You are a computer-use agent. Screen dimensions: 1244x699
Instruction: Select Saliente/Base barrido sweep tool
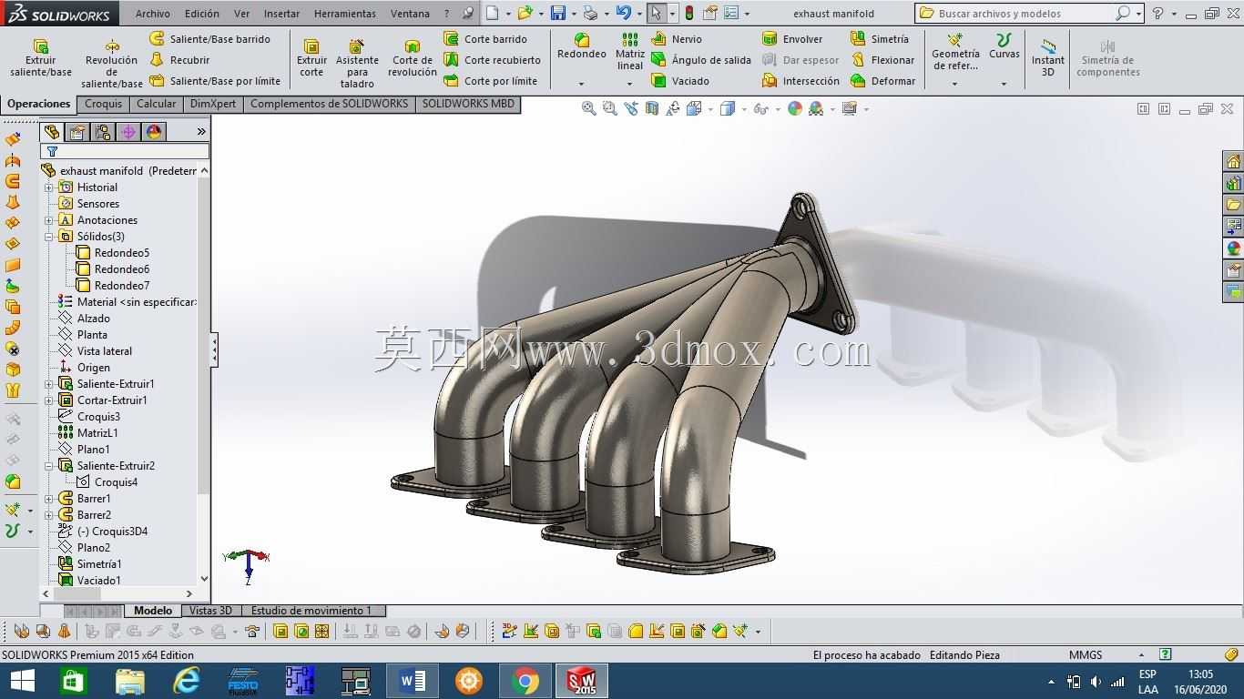pyautogui.click(x=209, y=39)
